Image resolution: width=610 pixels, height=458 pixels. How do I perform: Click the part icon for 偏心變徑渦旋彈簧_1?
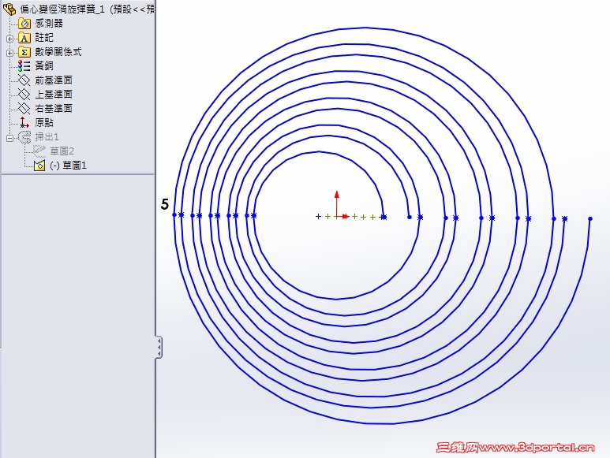pyautogui.click(x=9, y=9)
